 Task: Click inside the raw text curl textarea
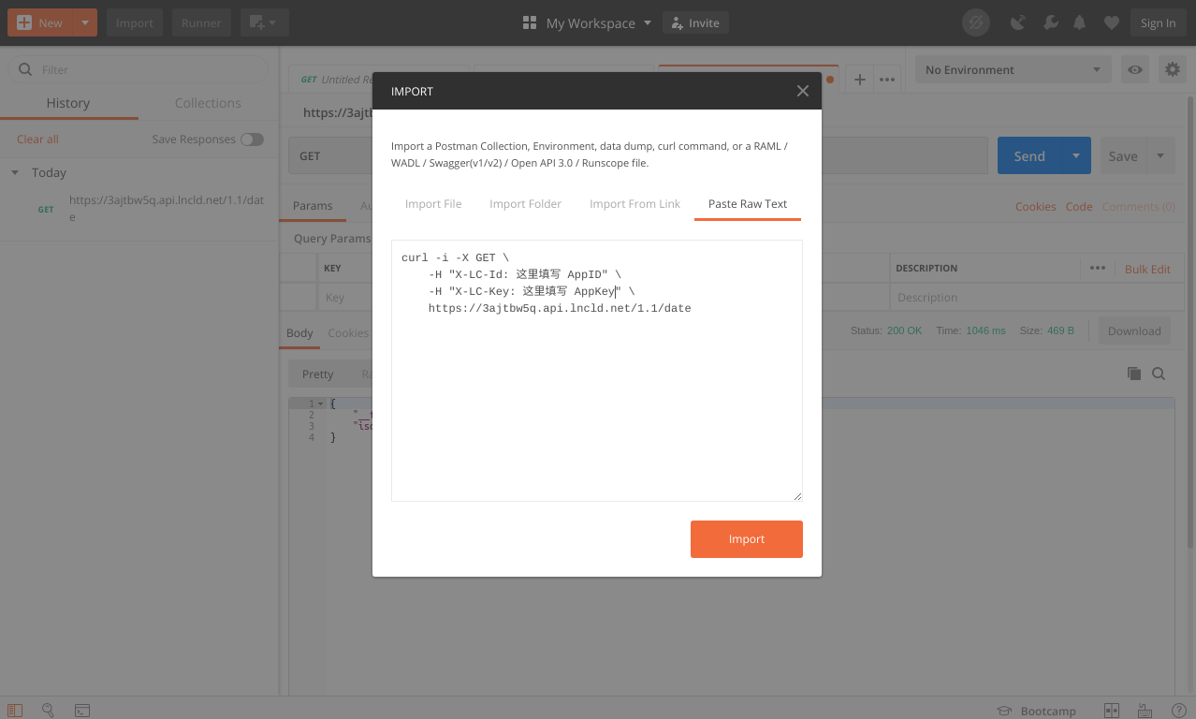pos(596,371)
